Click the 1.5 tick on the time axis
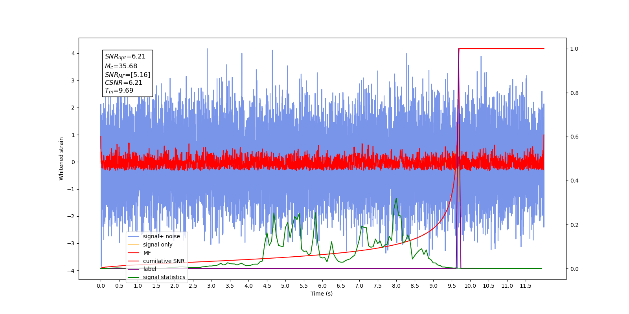Screen dimensions: 629x314 click(x=156, y=286)
